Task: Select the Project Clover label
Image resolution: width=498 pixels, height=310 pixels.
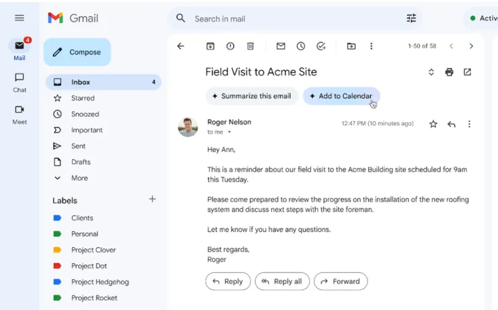Action: [x=94, y=250]
